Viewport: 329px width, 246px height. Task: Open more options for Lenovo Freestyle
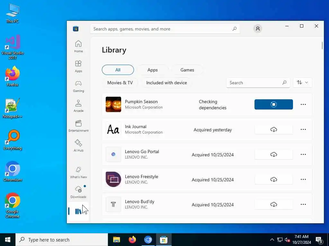tap(303, 179)
